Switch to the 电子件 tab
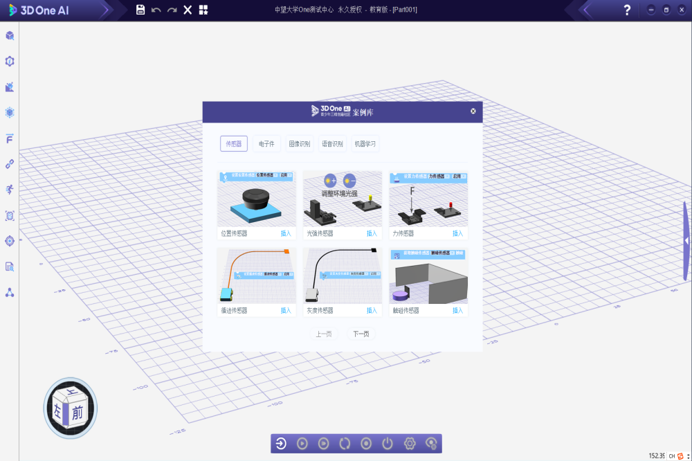This screenshot has width=692, height=461. point(266,143)
